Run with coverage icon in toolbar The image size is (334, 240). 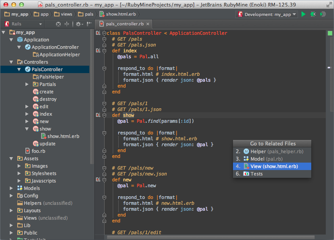click(x=323, y=14)
